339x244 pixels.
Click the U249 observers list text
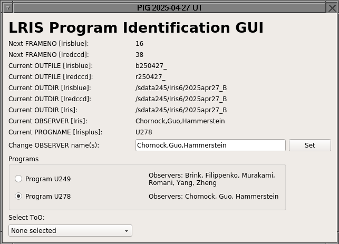pyautogui.click(x=212, y=179)
